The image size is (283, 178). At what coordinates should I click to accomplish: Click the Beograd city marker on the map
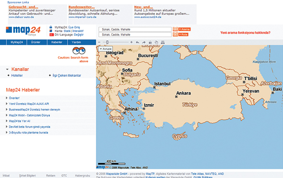point(106,56)
